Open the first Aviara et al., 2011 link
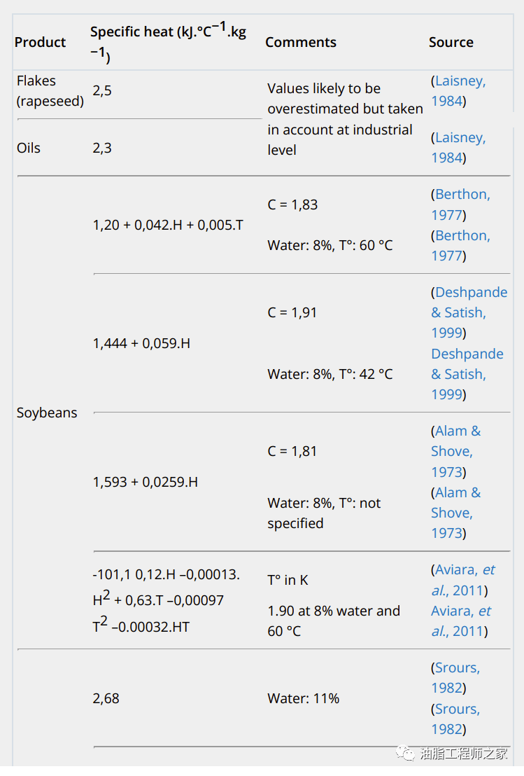The height and width of the screenshot is (776, 524). (462, 580)
